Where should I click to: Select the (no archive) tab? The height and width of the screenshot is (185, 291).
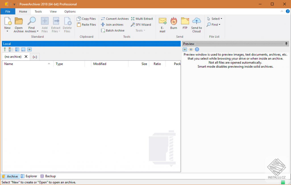[13, 57]
